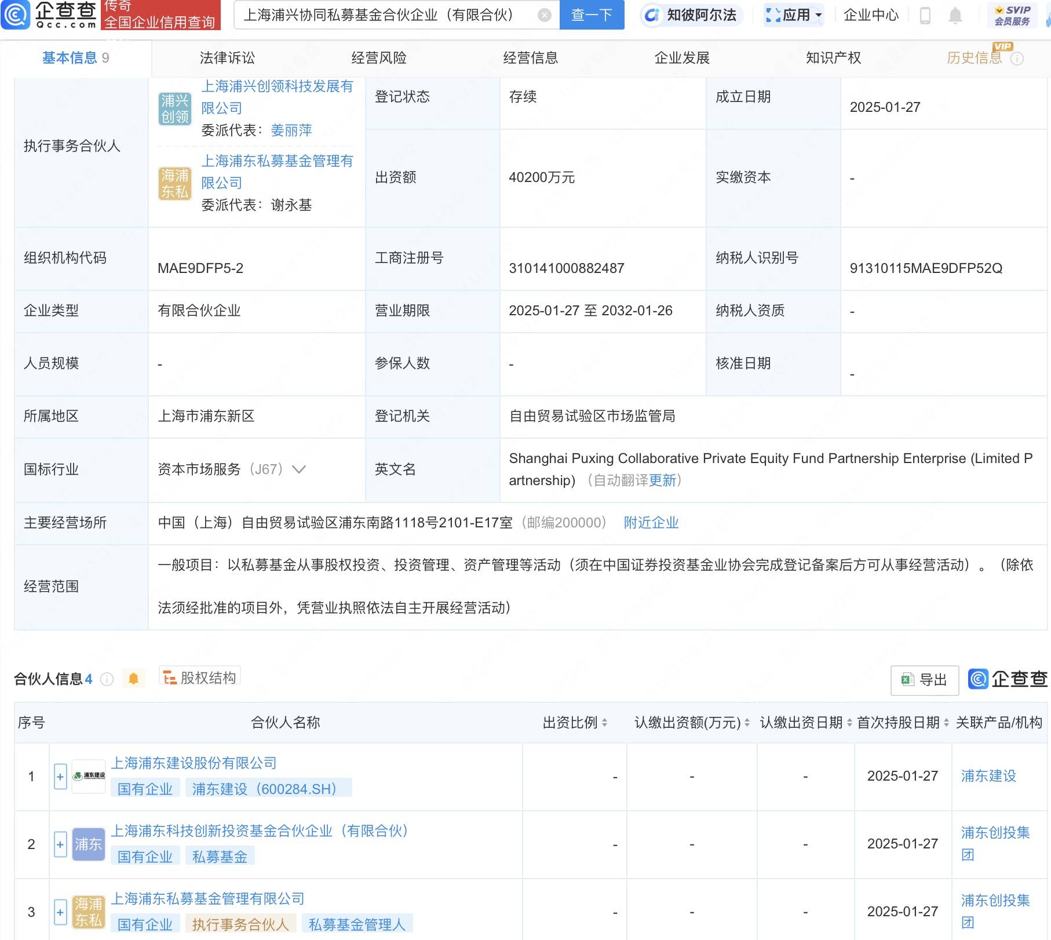Expand row 1 上海浦东建设 with the plus icon

point(60,777)
